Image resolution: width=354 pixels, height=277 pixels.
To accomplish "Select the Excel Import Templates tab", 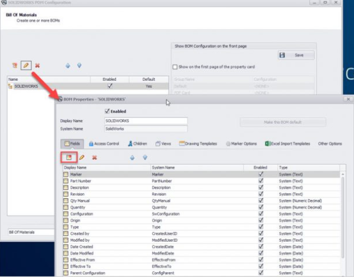I will click(x=287, y=143).
